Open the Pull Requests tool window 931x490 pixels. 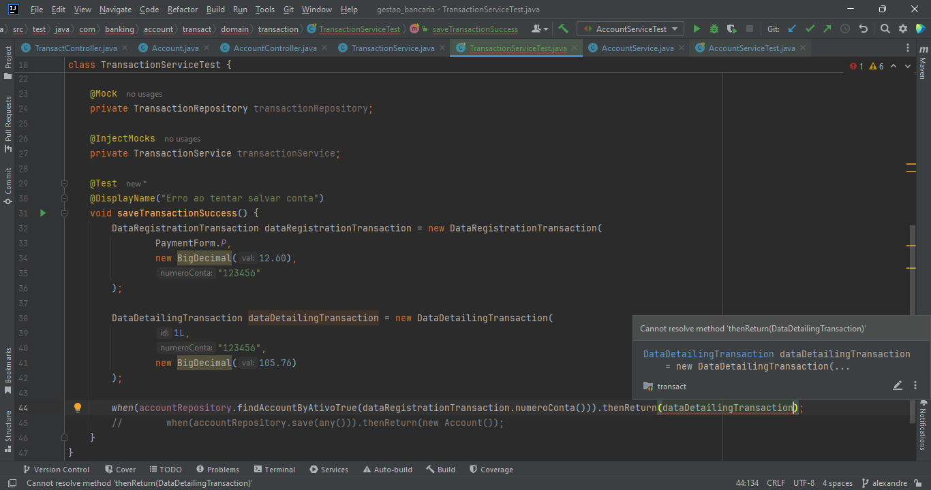point(8,124)
